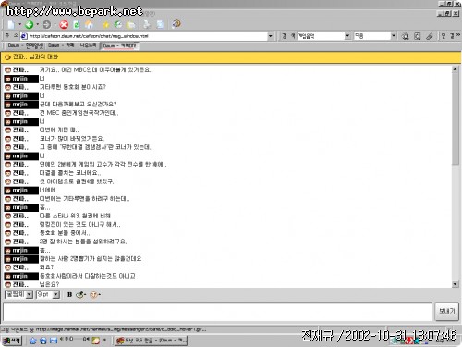Open the search category dropdown

point(347,36)
